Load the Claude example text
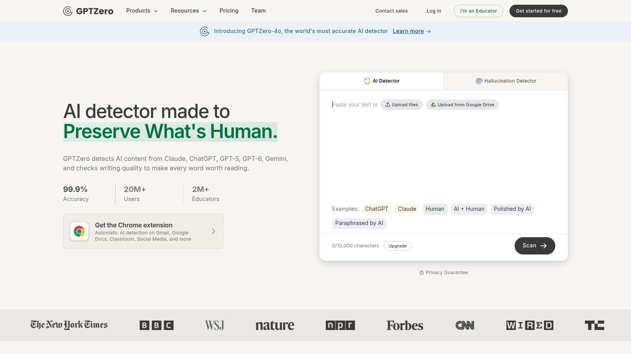Image resolution: width=631 pixels, height=354 pixels. [x=407, y=209]
